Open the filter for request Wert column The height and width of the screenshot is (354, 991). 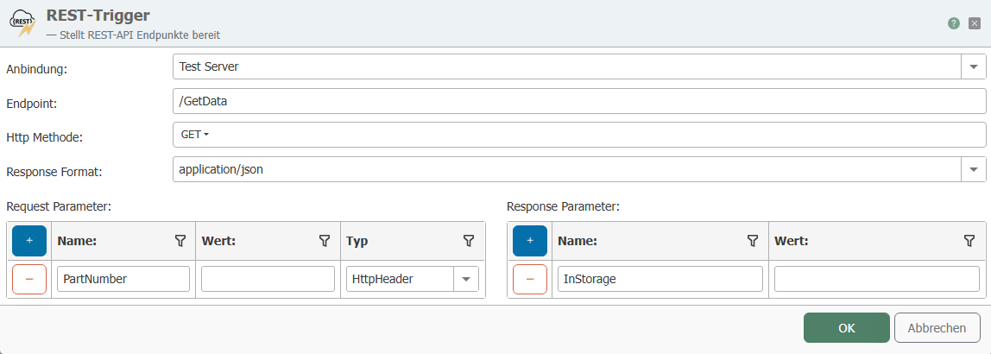pos(325,241)
